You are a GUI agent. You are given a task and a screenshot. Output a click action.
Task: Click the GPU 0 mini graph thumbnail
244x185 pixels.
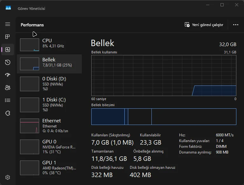(30, 147)
